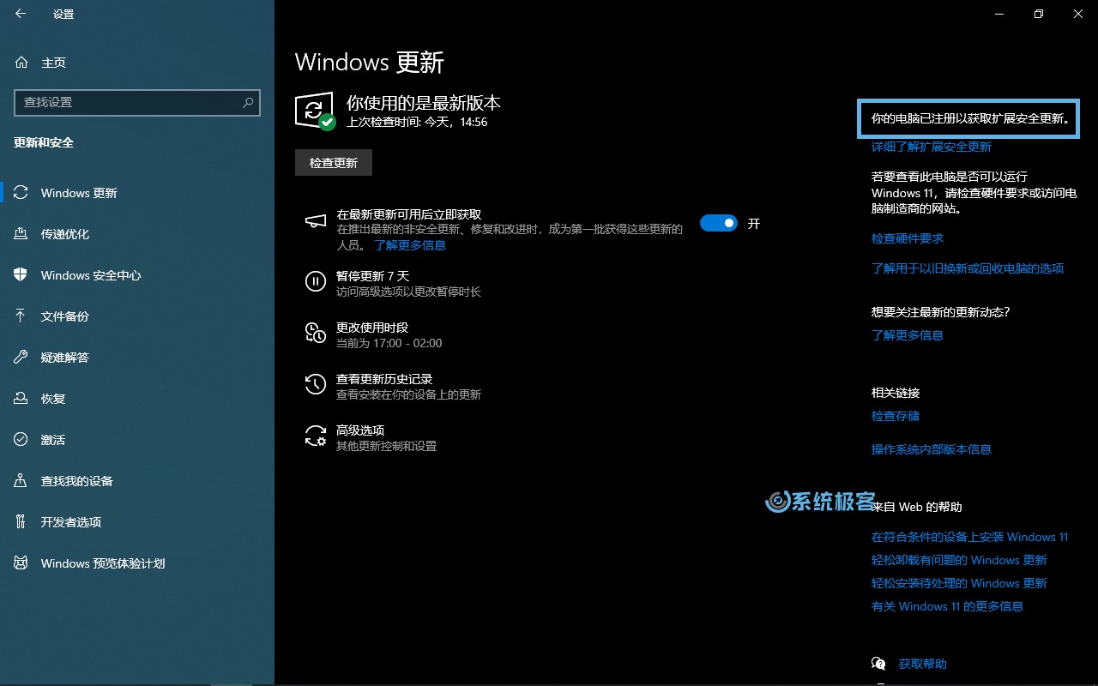Click the update status icon with green check
Viewport: 1098px width, 686px height.
tap(315, 111)
